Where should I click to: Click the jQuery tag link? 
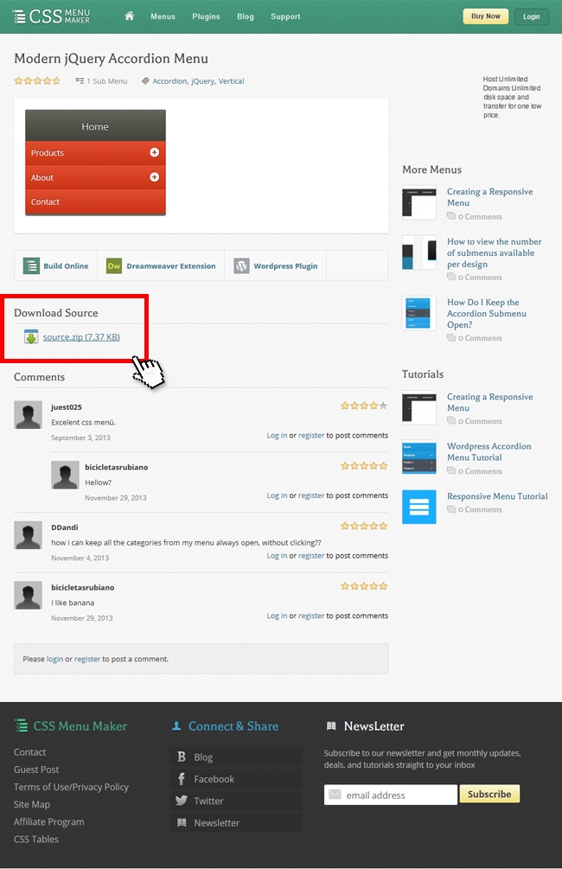point(202,81)
